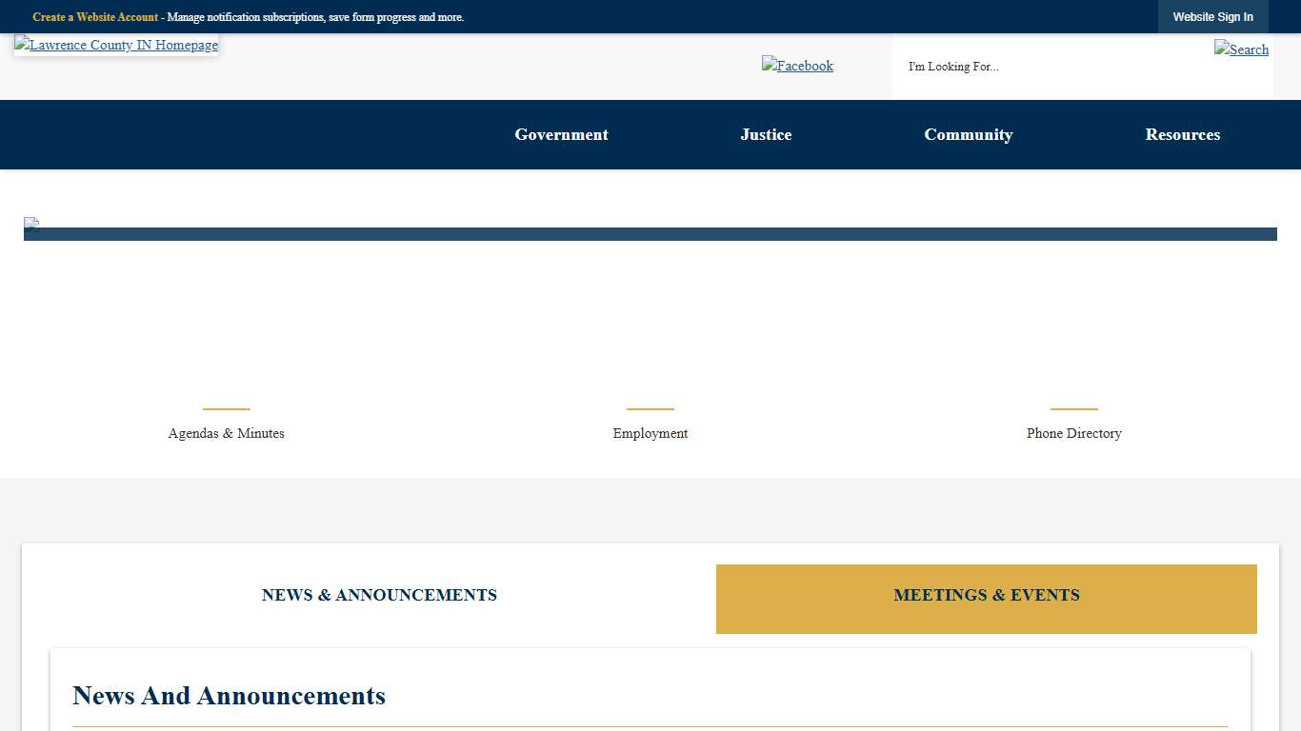Open the Website Sign In panel
Viewport: 1301px width, 731px height.
pos(1213,16)
